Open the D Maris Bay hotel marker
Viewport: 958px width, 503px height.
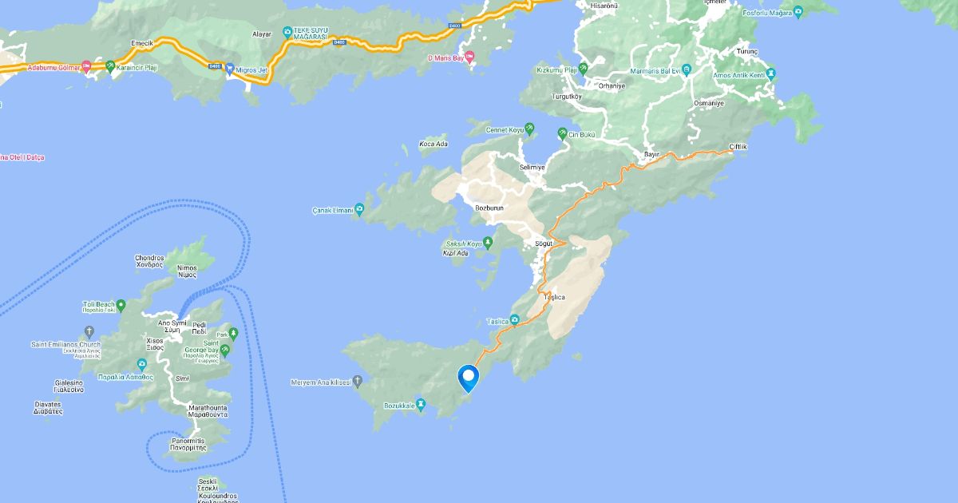pos(470,57)
